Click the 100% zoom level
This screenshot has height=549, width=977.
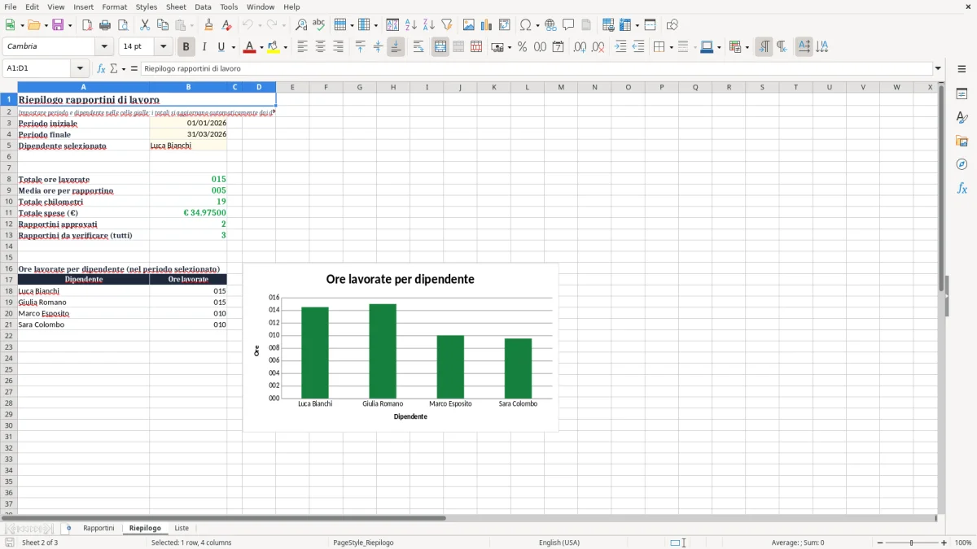point(963,542)
